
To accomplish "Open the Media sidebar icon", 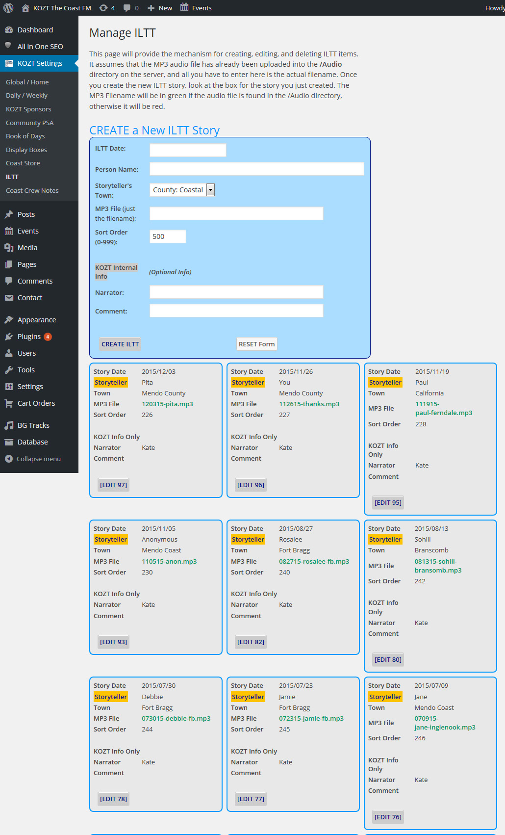I will click(x=9, y=248).
